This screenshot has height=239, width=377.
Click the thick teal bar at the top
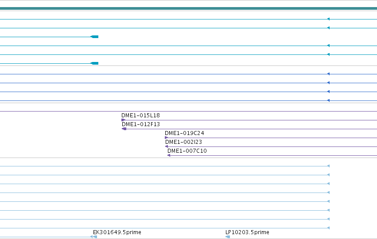189,8
